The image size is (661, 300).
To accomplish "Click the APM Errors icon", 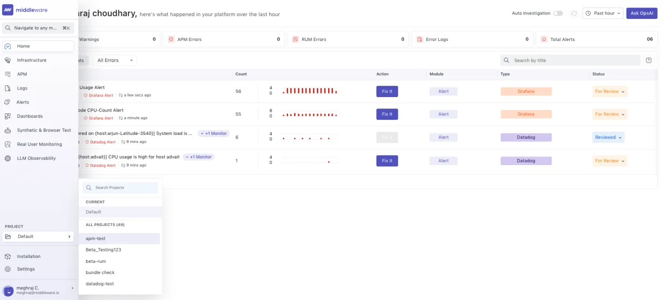I will 171,39.
